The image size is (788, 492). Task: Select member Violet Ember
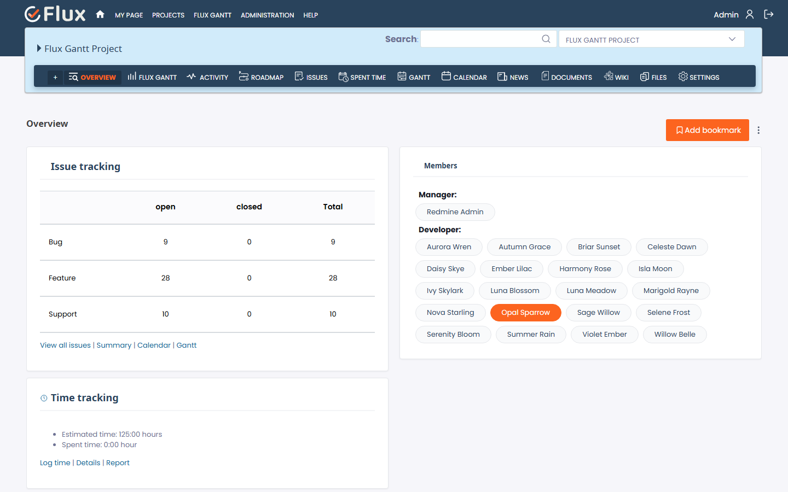(605, 335)
